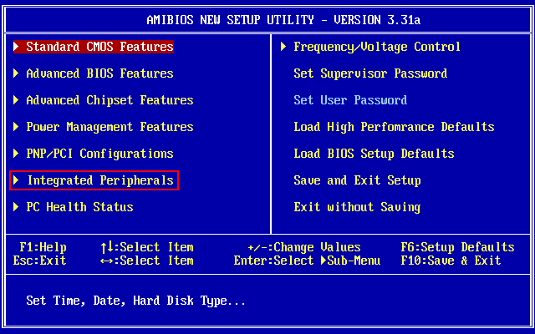Open Advanced Chipset Features submenu
The height and width of the screenshot is (334, 535).
click(x=110, y=100)
